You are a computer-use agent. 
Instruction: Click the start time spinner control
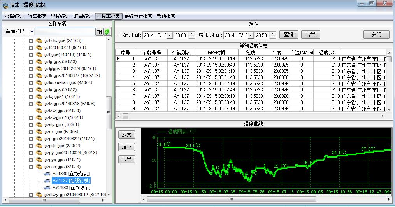(x=191, y=35)
